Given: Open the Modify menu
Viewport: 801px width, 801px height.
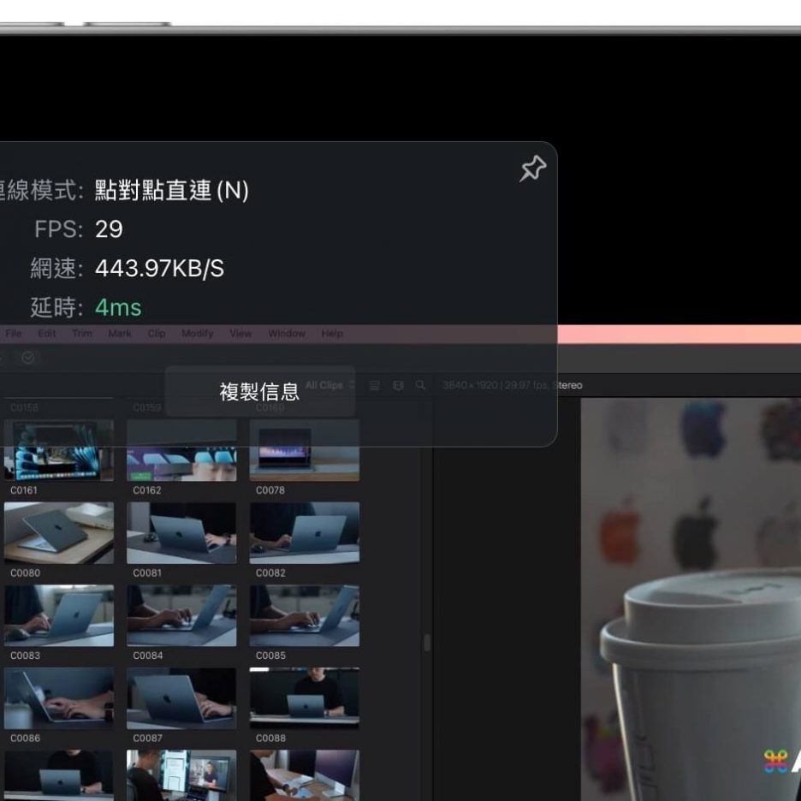Looking at the screenshot, I should pyautogui.click(x=197, y=334).
